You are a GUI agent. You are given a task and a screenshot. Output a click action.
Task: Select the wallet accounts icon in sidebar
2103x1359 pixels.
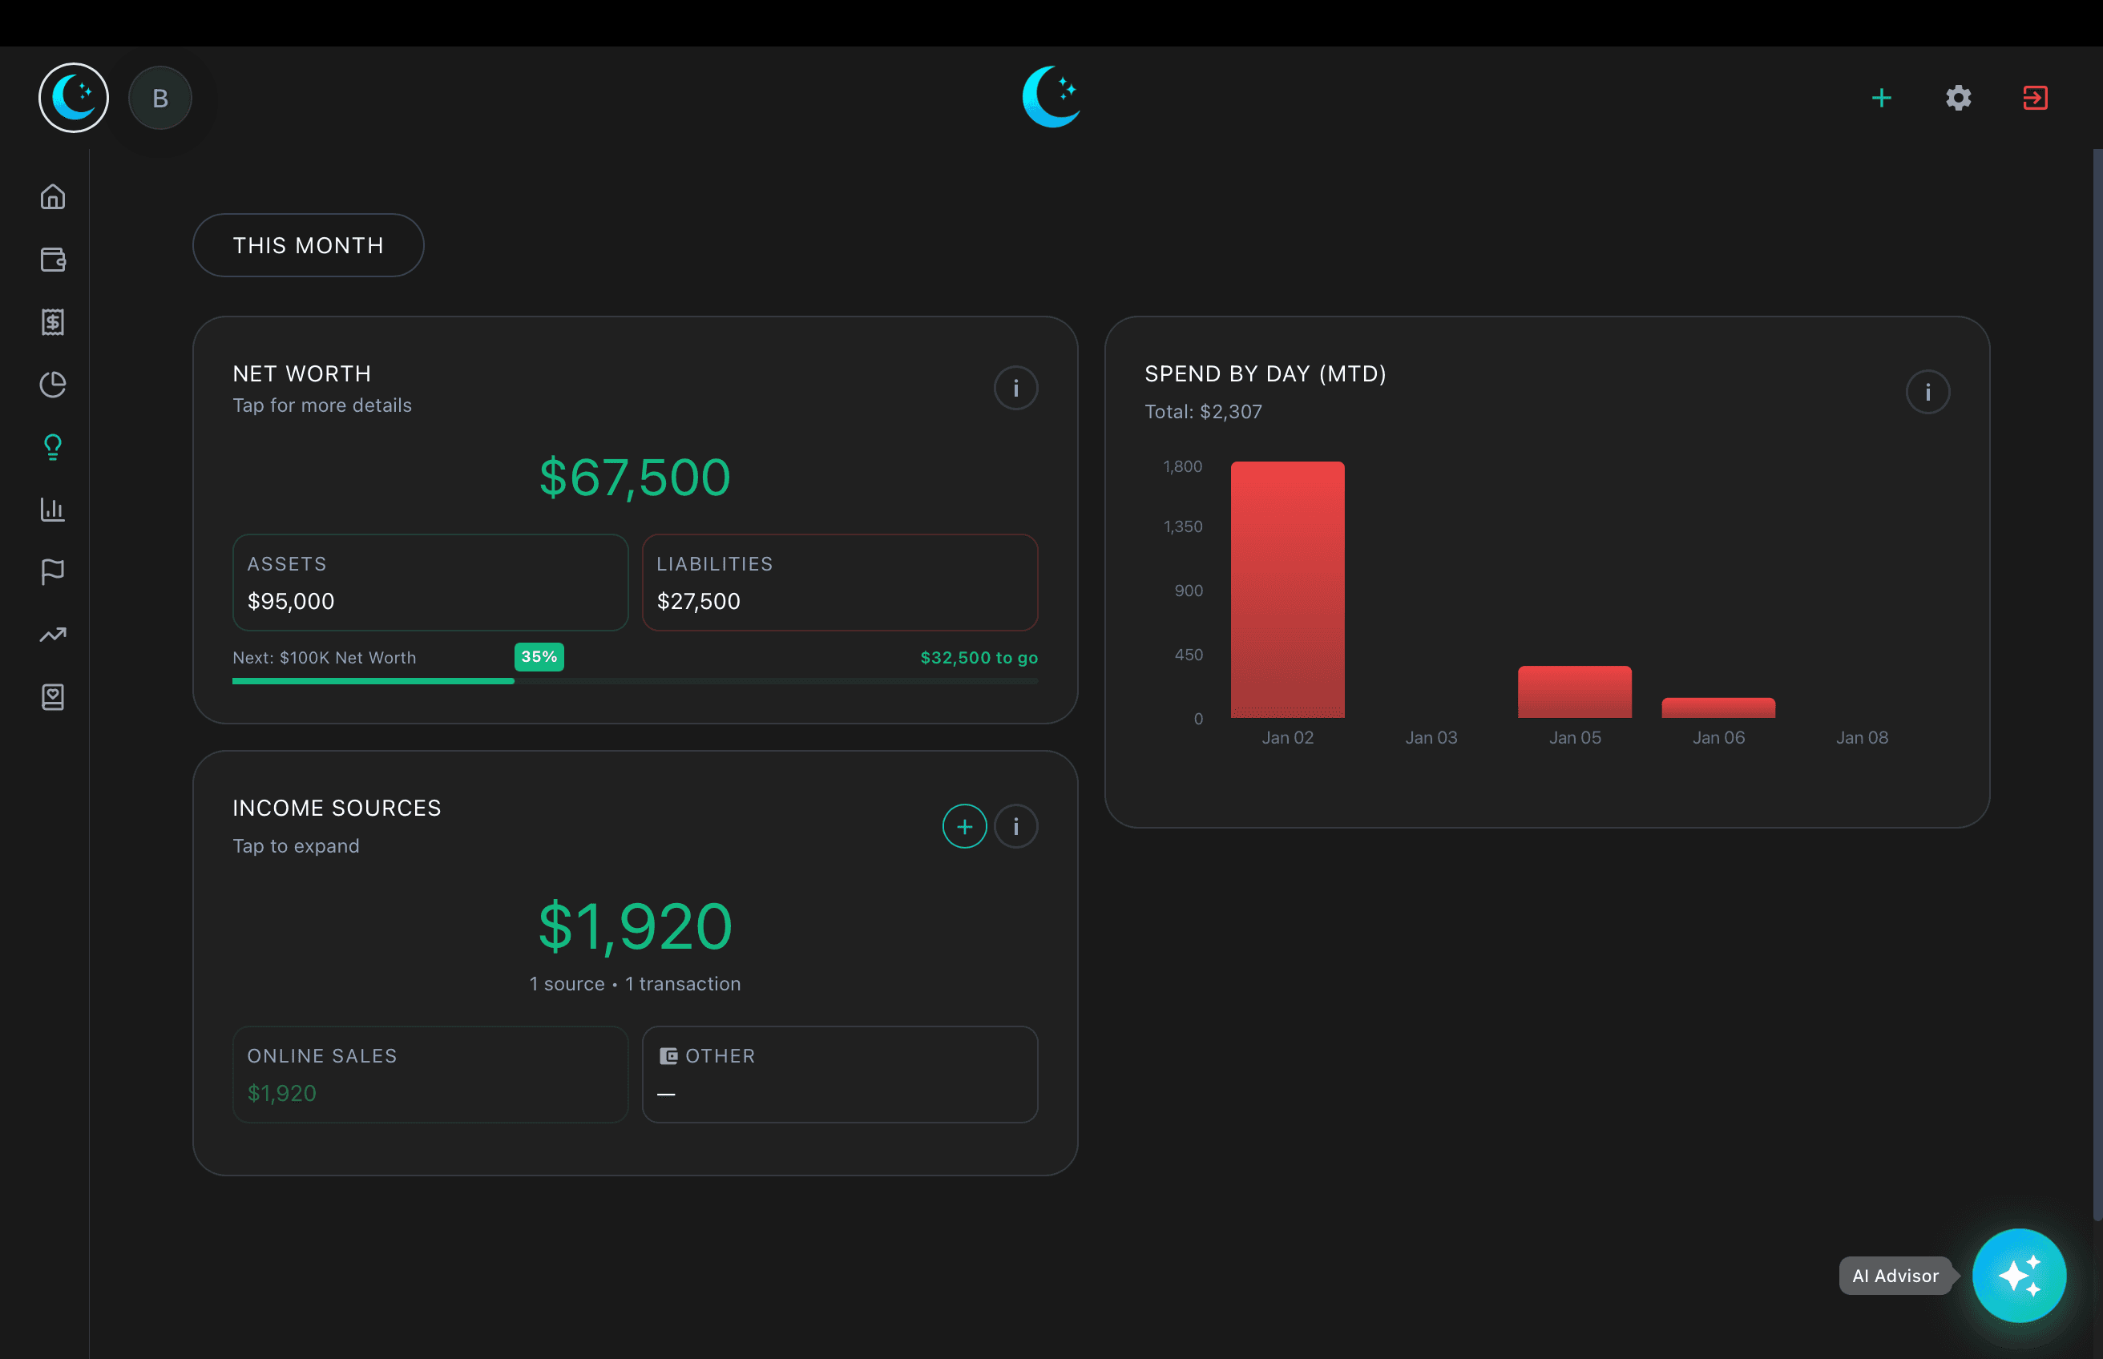(53, 260)
